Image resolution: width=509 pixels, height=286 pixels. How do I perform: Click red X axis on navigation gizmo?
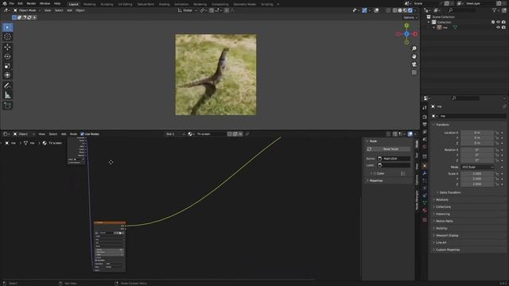coord(415,33)
